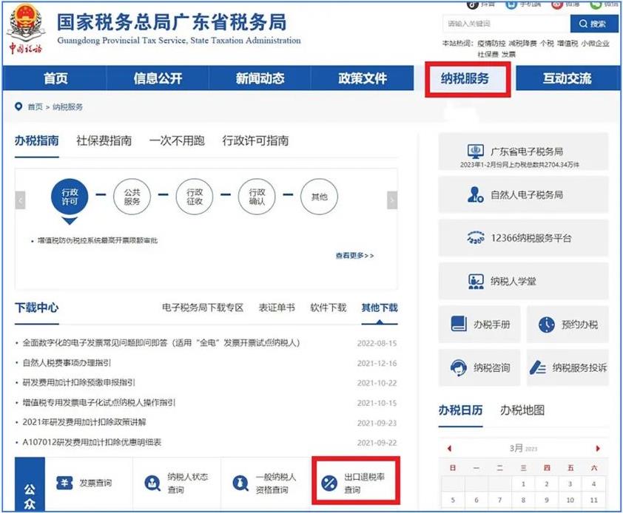
Task: Go to previous month in calendar
Action: pyautogui.click(x=449, y=448)
